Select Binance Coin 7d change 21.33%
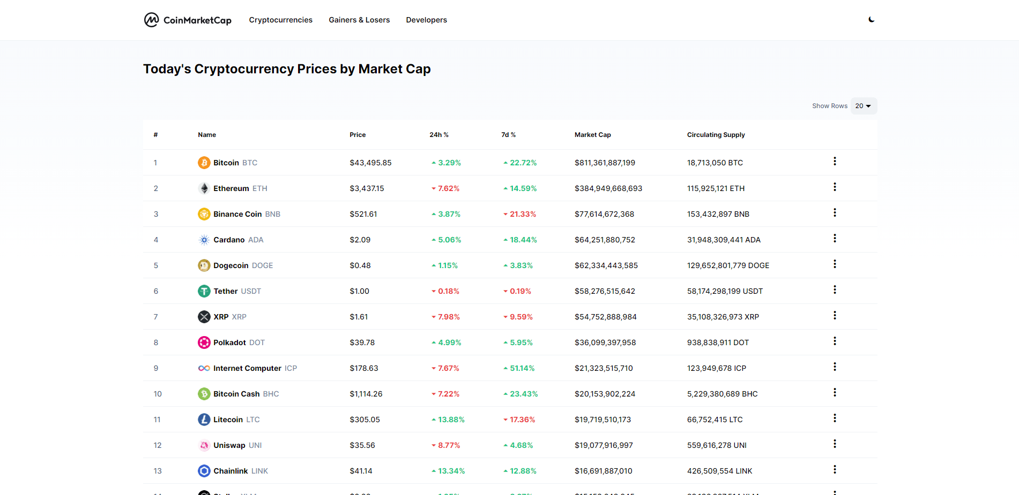 click(x=519, y=214)
